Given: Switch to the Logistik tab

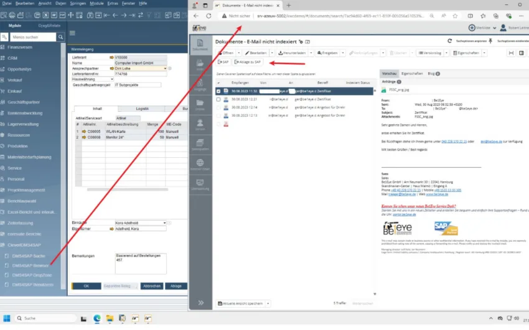Looking at the screenshot, I should [x=142, y=109].
